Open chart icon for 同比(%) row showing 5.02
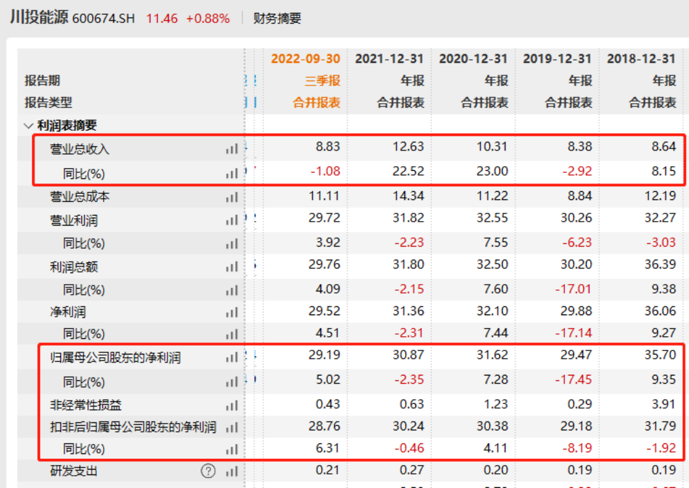This screenshot has height=488, width=689. pos(232,382)
